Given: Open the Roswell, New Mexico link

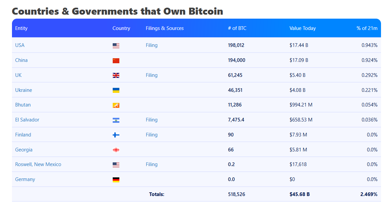Looking at the screenshot, I should pyautogui.click(x=38, y=164).
